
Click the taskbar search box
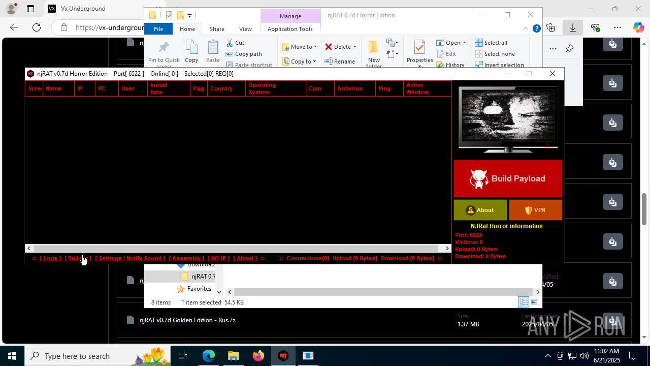coord(99,356)
